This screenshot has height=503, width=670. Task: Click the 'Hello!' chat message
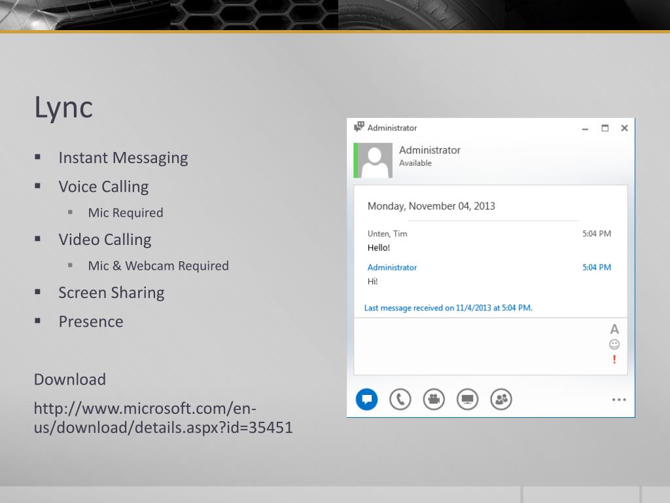(379, 248)
